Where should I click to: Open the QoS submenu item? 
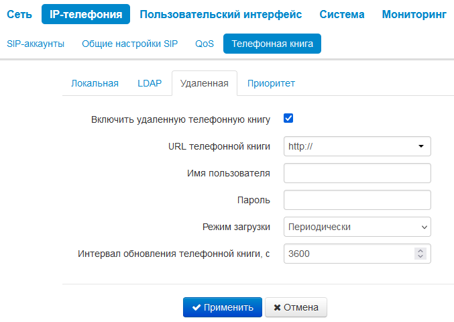point(205,44)
